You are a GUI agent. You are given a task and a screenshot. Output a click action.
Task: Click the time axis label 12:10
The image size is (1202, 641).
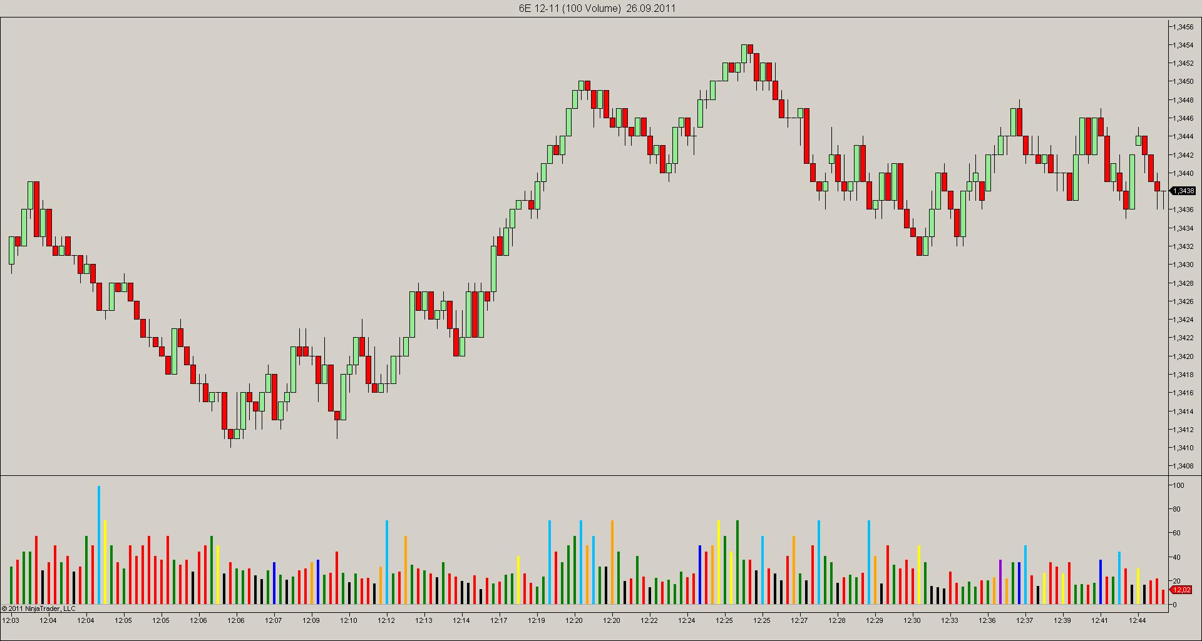349,620
